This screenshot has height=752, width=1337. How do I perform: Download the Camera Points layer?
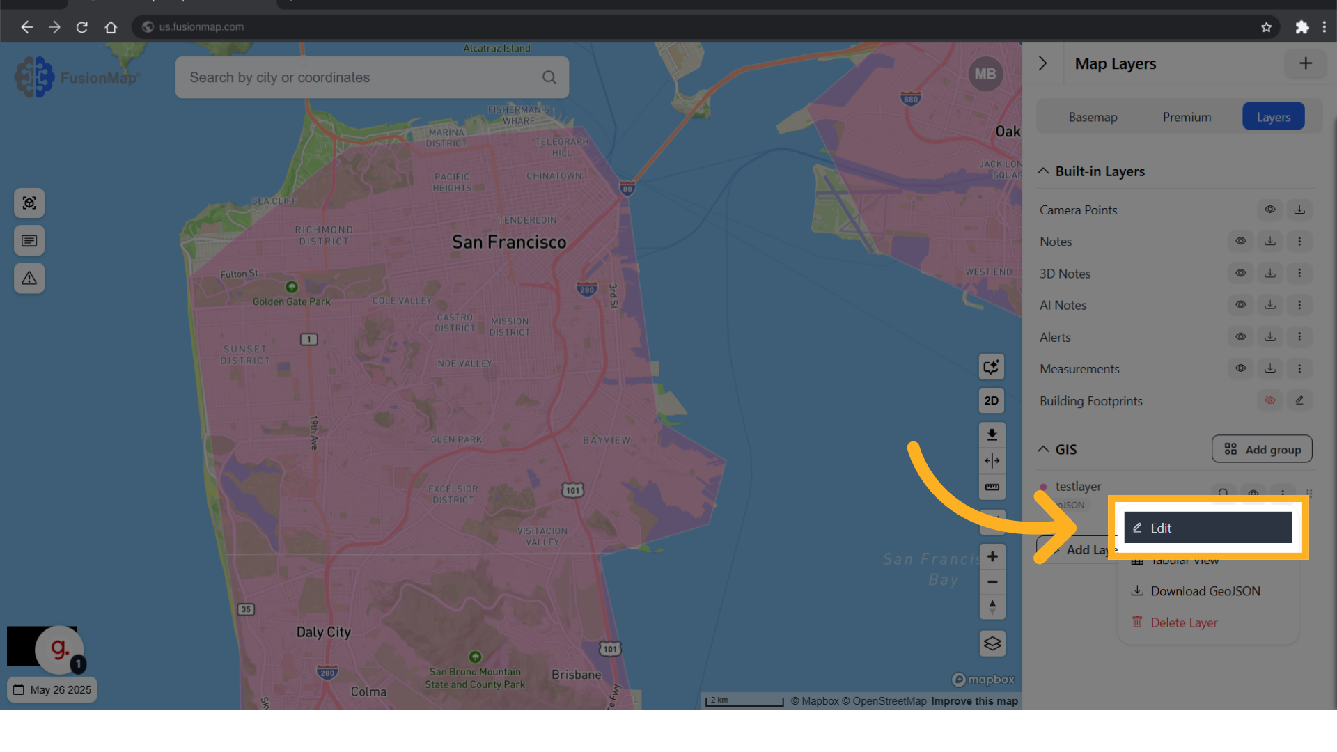click(x=1299, y=210)
